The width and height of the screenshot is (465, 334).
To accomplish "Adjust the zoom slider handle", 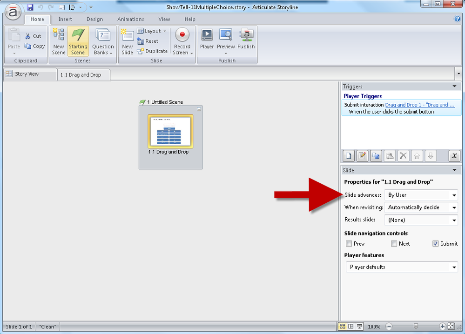I will pyautogui.click(x=416, y=327).
